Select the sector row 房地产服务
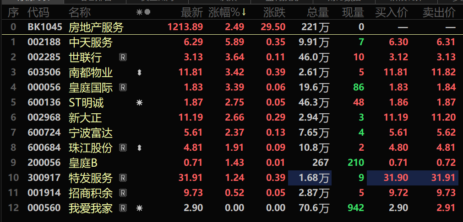The height and width of the screenshot is (222, 463). [96, 27]
